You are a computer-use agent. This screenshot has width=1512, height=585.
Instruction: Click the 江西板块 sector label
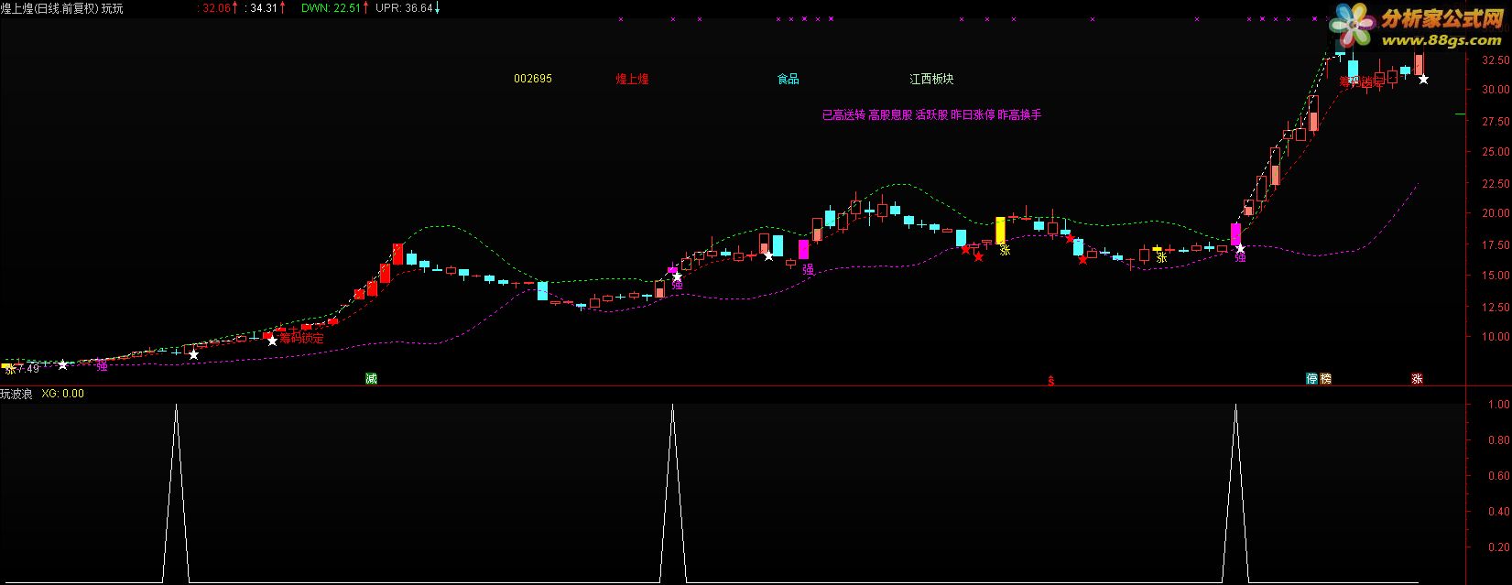(x=931, y=79)
